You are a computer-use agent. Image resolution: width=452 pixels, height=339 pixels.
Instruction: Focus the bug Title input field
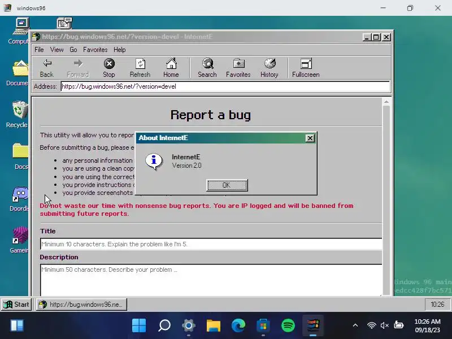[211, 244]
